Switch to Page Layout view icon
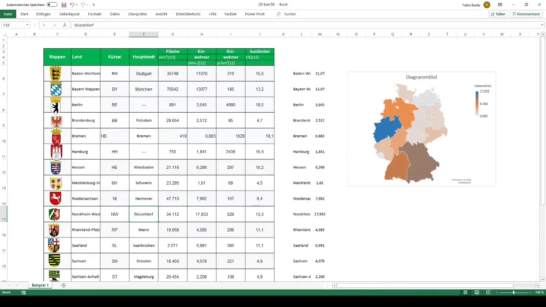The width and height of the screenshot is (546, 307). click(476, 293)
